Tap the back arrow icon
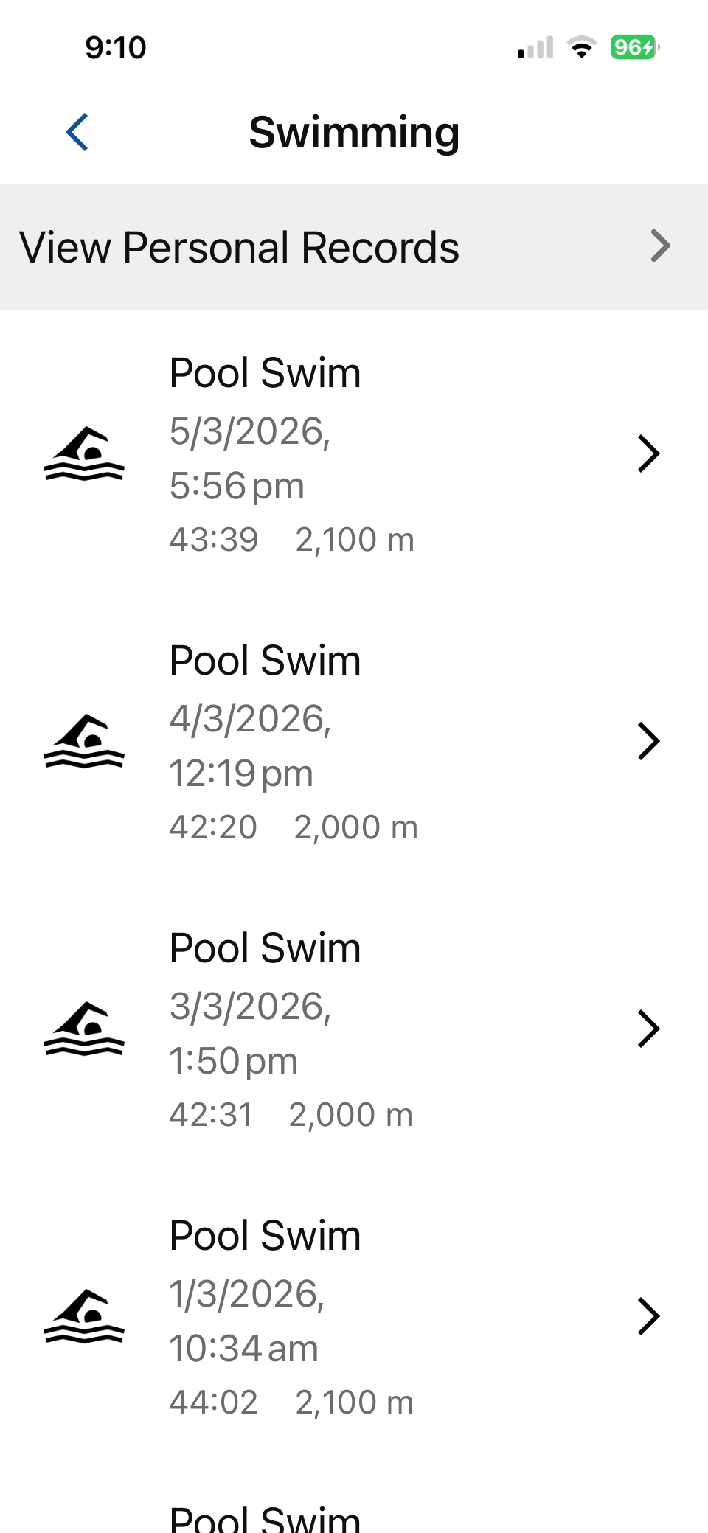The height and width of the screenshot is (1533, 708). [x=77, y=133]
